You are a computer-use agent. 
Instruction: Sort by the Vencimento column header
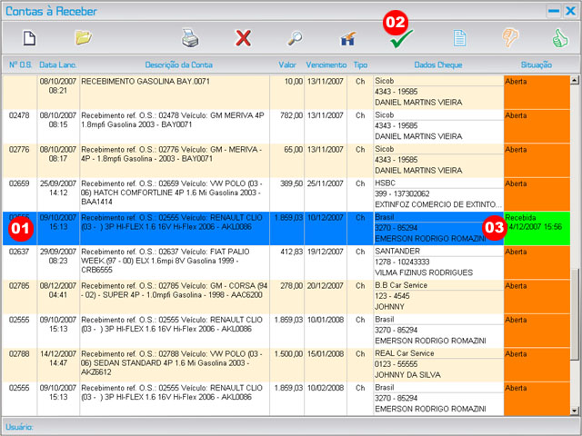pos(326,65)
